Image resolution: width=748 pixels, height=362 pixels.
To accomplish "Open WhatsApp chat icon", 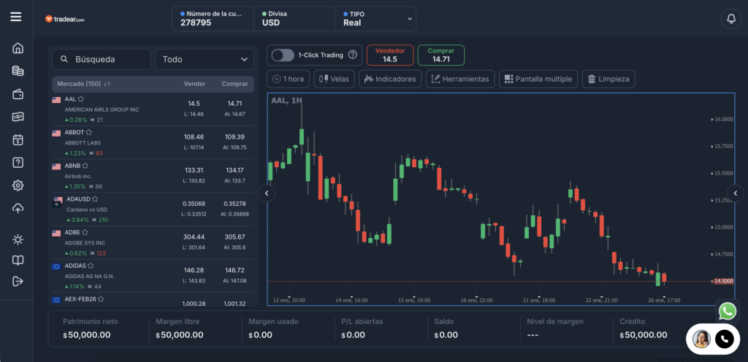I will click(728, 312).
